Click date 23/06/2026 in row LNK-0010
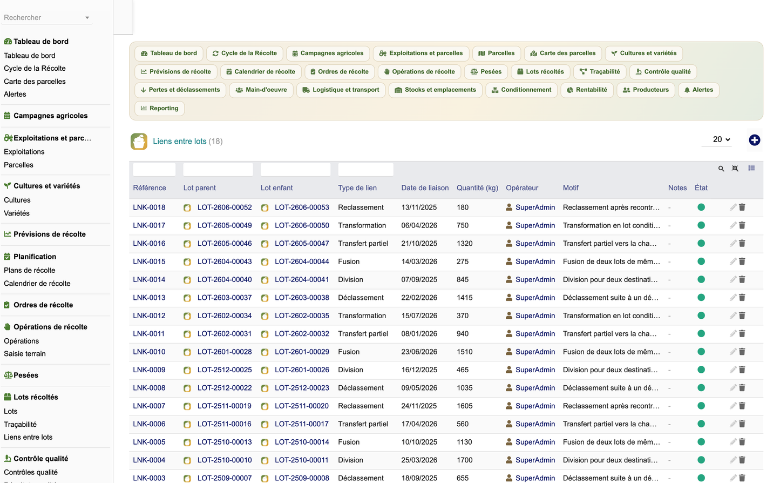 [419, 352]
